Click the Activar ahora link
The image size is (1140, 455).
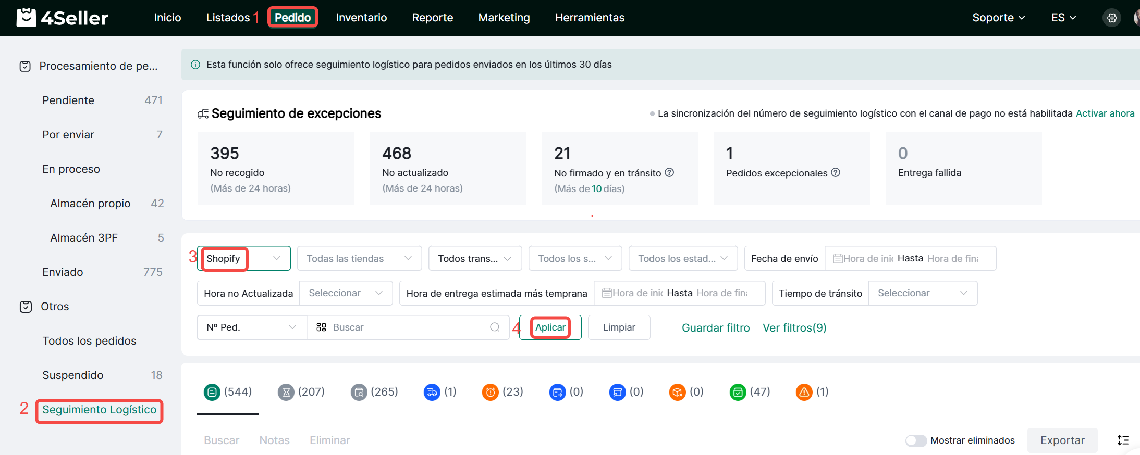point(1105,113)
